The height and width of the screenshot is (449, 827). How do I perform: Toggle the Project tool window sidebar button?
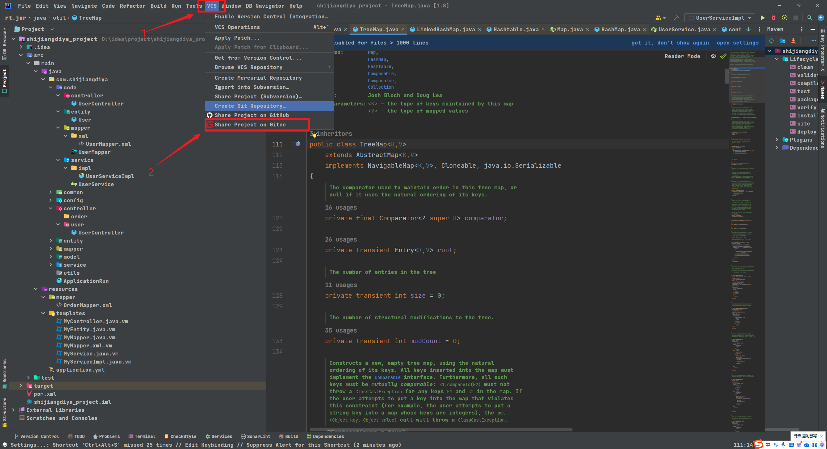[x=5, y=81]
